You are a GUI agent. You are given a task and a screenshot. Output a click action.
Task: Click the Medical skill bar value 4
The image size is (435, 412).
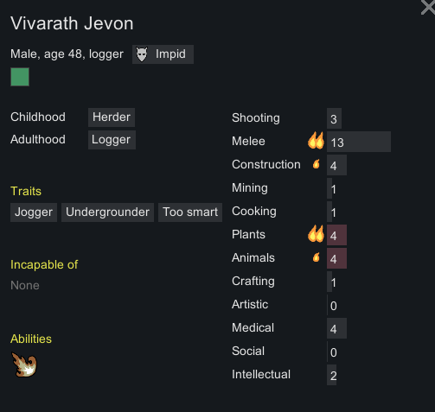click(x=336, y=328)
